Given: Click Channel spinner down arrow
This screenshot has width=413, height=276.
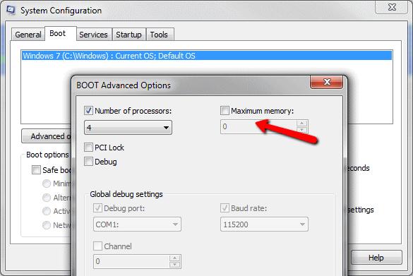Looking at the screenshot, I should (174, 265).
